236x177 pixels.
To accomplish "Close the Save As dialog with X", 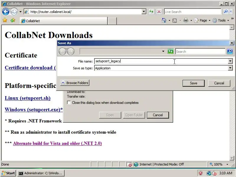I will pos(232,43).
